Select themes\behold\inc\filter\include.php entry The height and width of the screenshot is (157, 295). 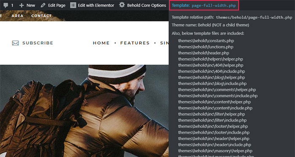(212, 120)
